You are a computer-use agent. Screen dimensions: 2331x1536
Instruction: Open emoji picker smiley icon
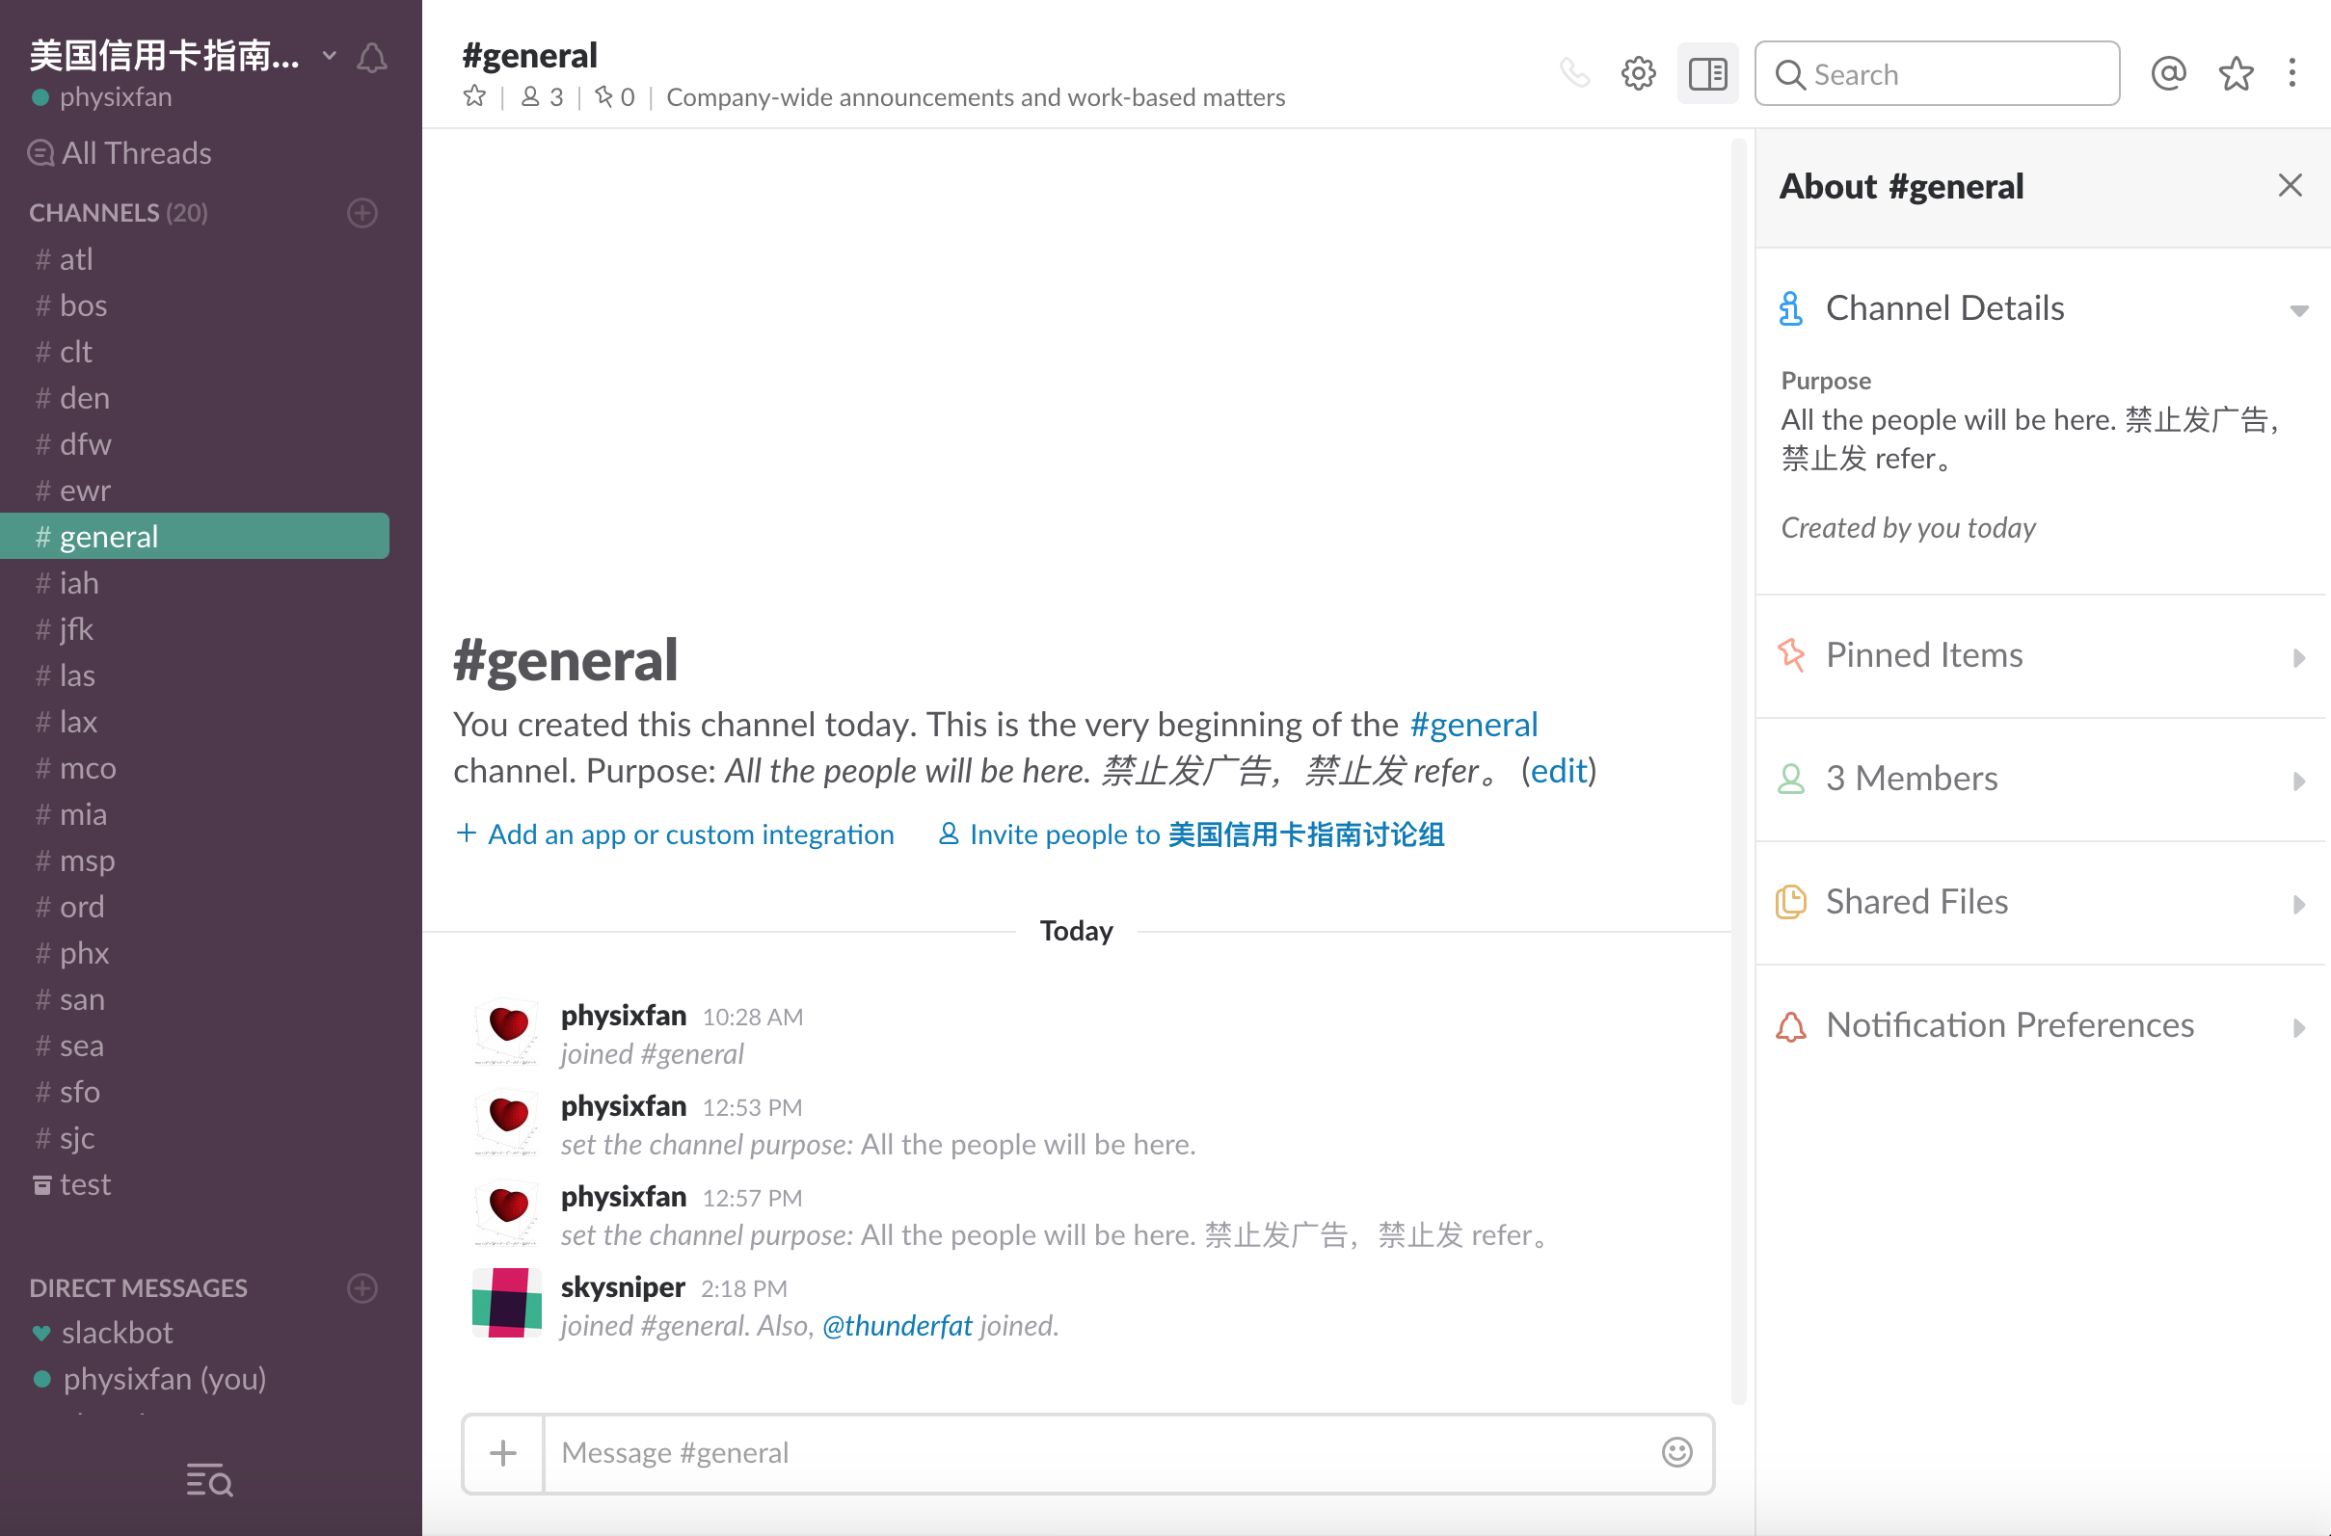coord(1676,1452)
